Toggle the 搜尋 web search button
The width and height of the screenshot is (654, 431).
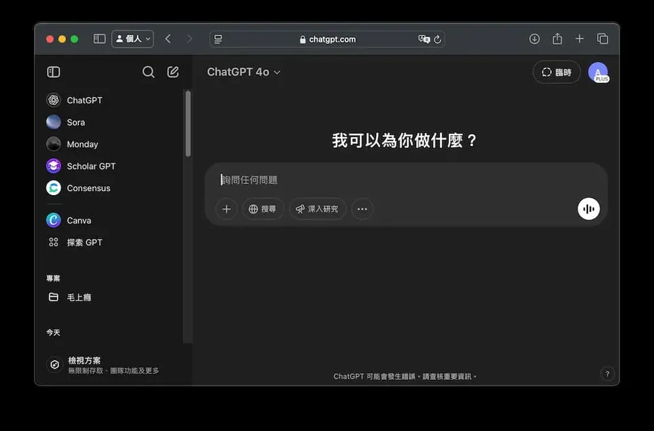point(263,209)
